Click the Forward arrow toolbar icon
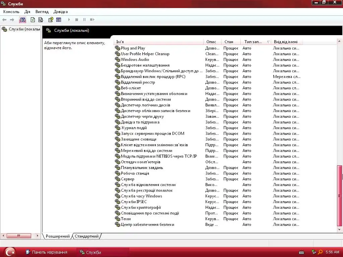Screen dimensions: 343x257 [x=12, y=20]
